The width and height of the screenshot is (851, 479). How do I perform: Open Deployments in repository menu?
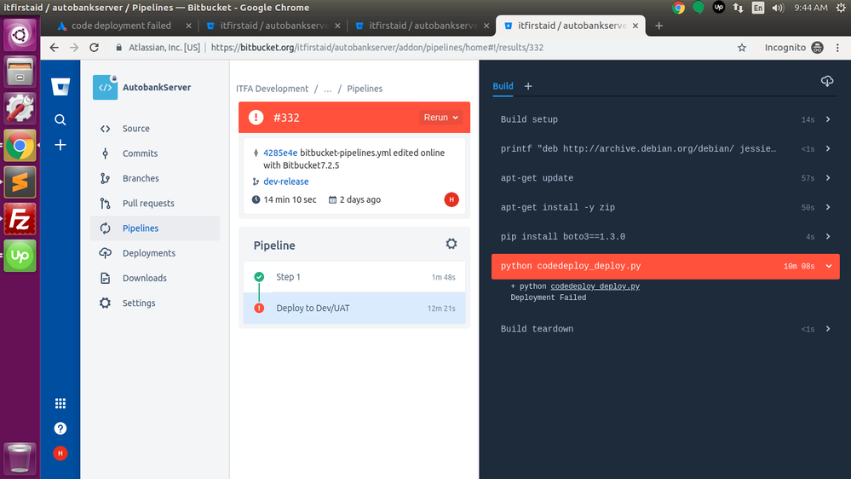coord(155,253)
